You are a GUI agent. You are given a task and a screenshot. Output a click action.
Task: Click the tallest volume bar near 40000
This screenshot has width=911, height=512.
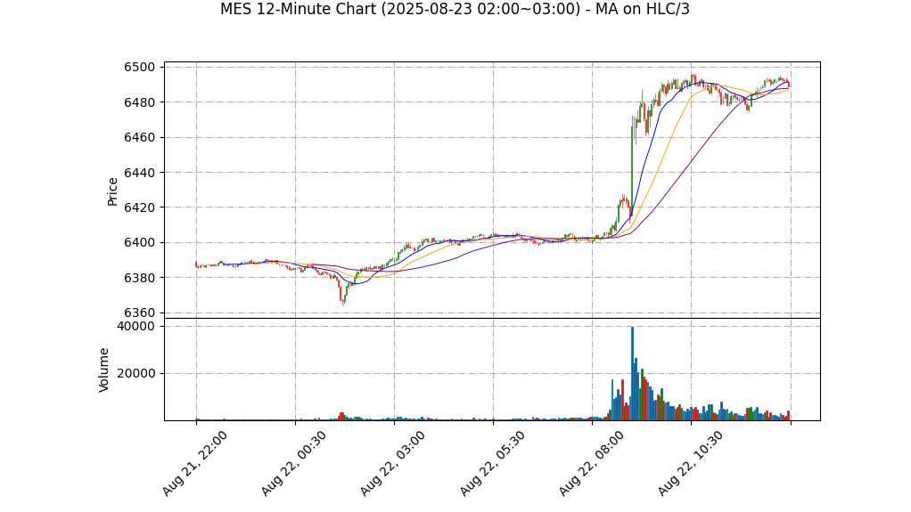coord(632,373)
